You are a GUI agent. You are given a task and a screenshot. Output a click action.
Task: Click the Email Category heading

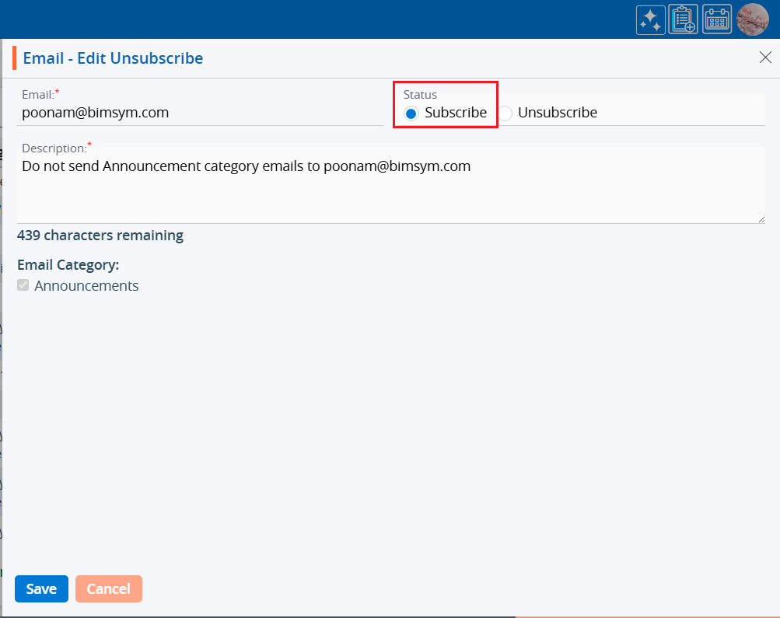click(68, 265)
